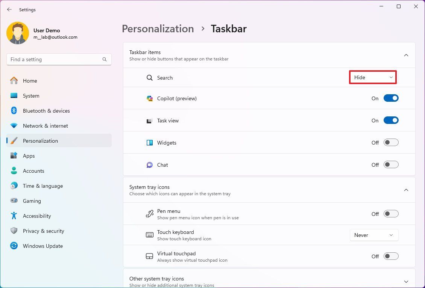Click the Personalization breadcrumb link
The image size is (425, 288).
pyautogui.click(x=158, y=29)
